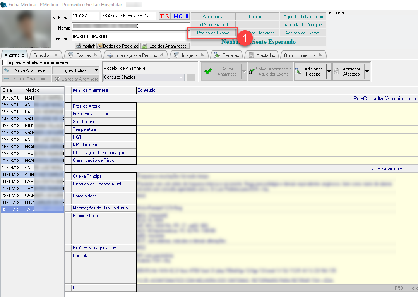Click the Pedido de Exame button
This screenshot has width=418, height=297.
point(213,33)
